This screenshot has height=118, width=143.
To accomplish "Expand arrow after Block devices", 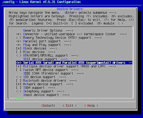I will tap(53, 48).
